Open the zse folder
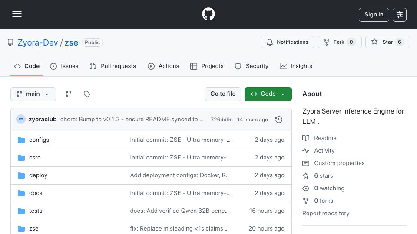417x234 pixels. pyautogui.click(x=34, y=229)
